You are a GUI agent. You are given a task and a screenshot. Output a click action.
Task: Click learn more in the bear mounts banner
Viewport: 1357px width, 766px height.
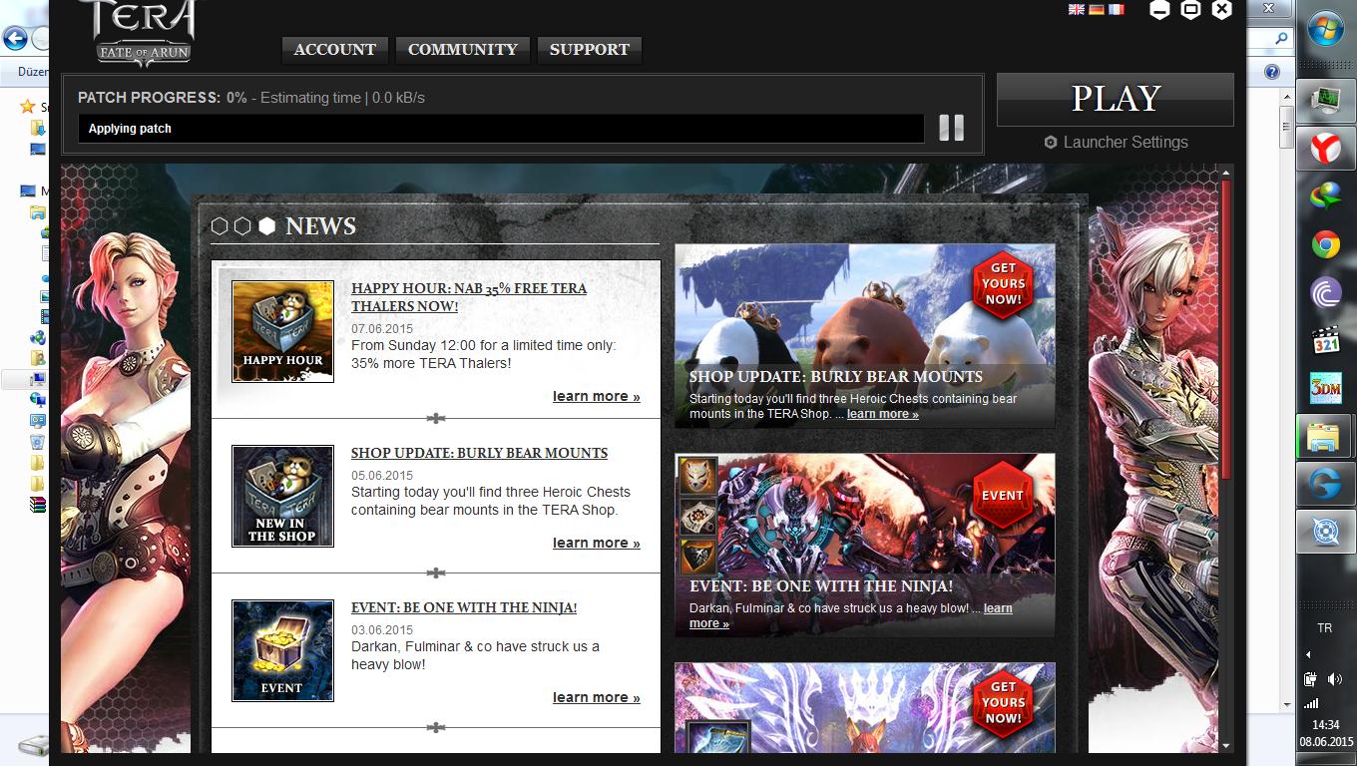(x=883, y=414)
